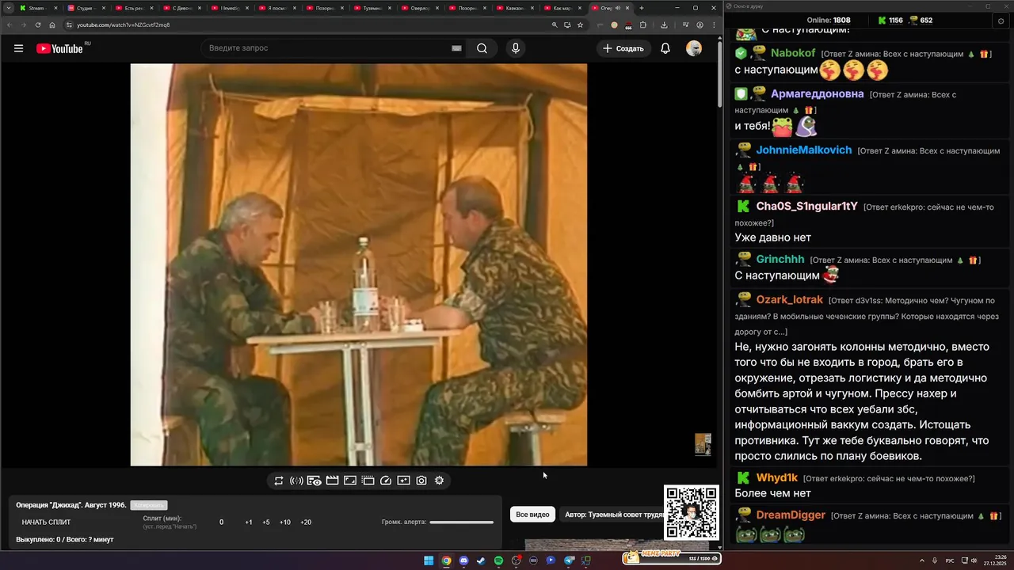Click the 'Выкуплено: 0 / Всего: ? минут' text
Image resolution: width=1014 pixels, height=570 pixels.
tap(65, 539)
